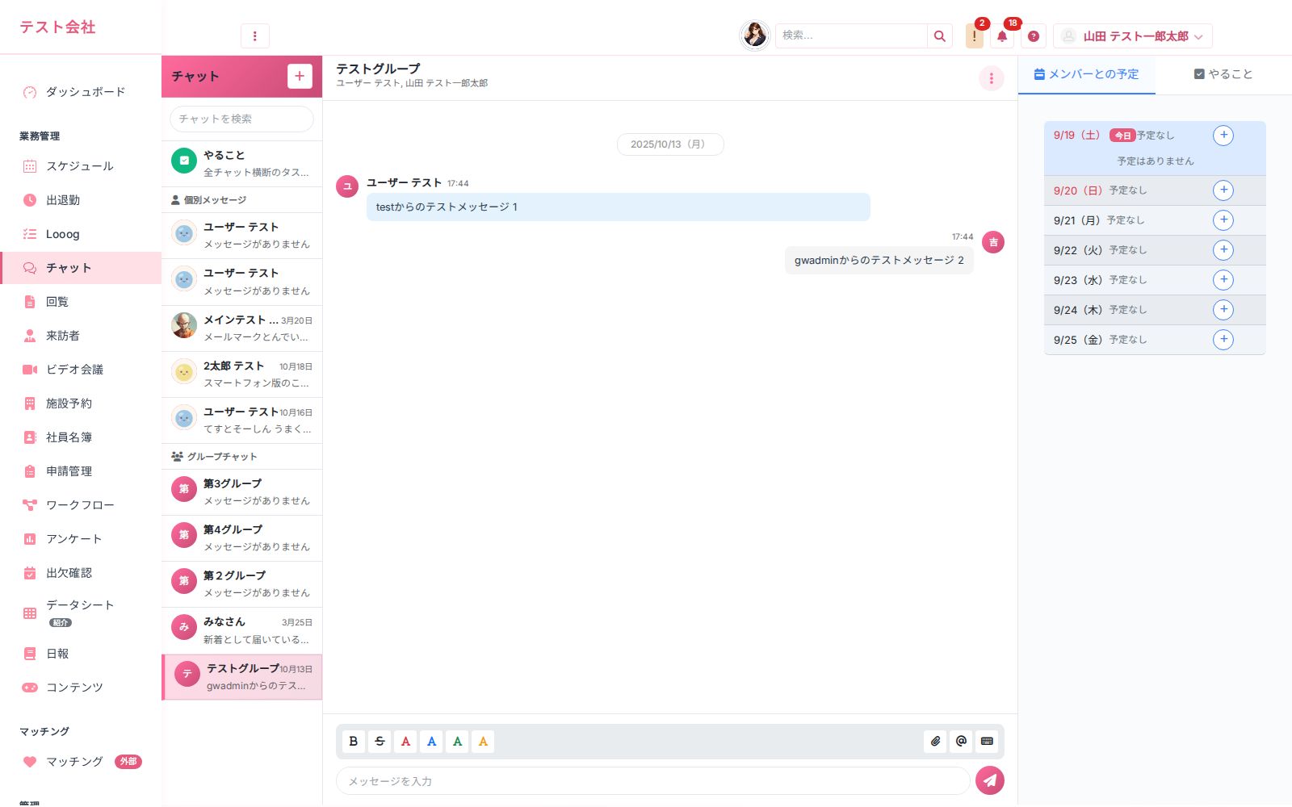Click the search magnifier button

click(939, 36)
